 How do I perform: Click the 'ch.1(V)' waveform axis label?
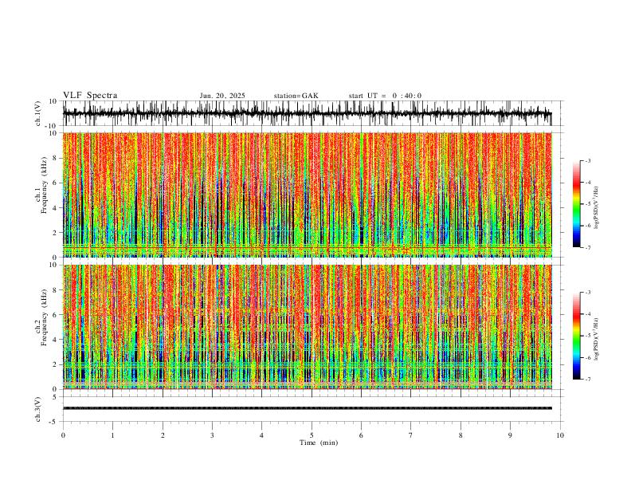tap(38, 113)
